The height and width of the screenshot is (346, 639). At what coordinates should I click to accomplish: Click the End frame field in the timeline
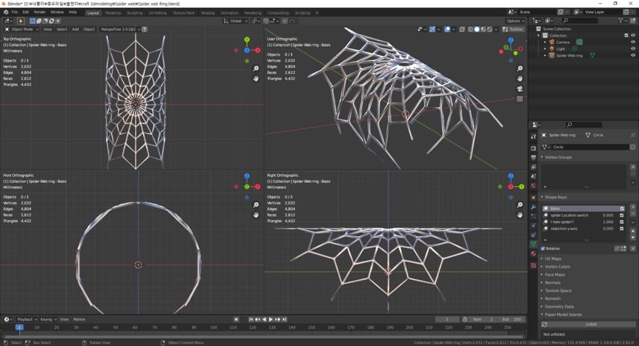[513, 319]
